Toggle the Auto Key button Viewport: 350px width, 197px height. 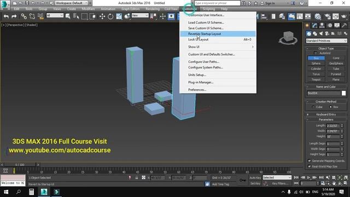(255, 178)
